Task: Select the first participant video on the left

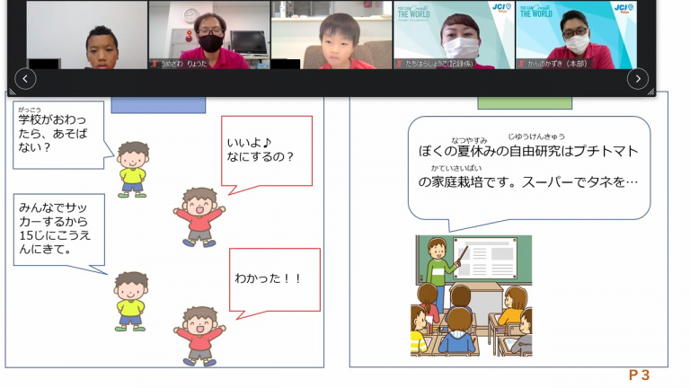Action: pos(87,35)
